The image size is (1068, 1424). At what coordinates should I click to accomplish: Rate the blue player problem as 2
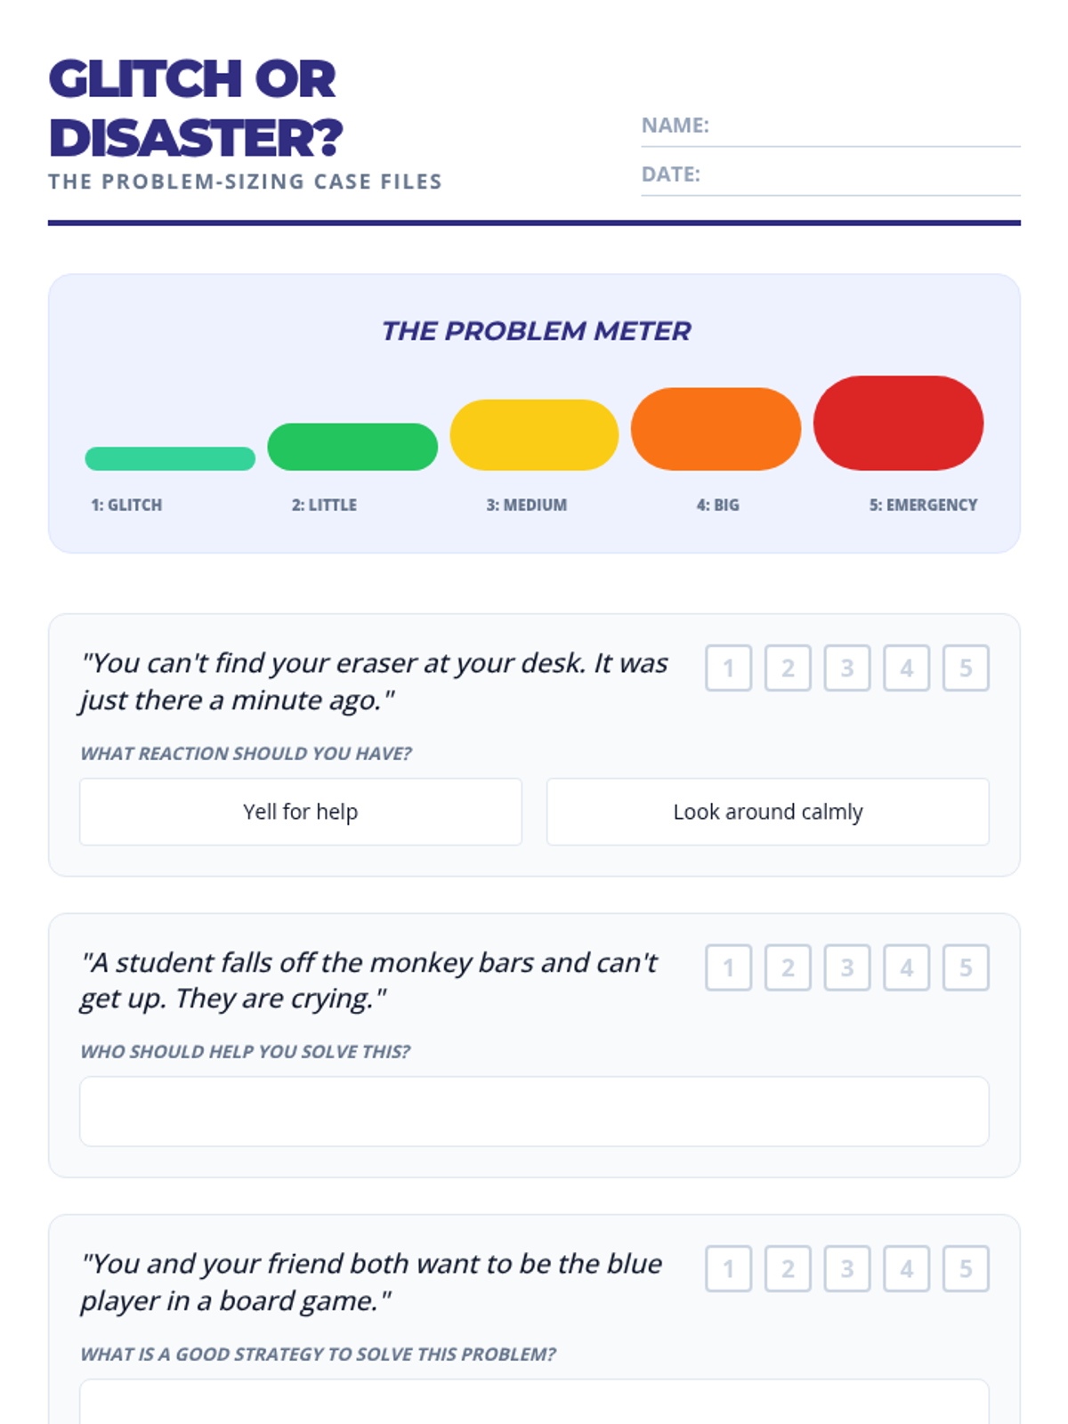coord(788,1268)
